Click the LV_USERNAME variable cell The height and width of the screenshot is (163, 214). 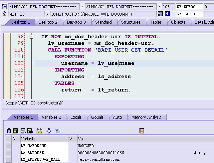45,146
